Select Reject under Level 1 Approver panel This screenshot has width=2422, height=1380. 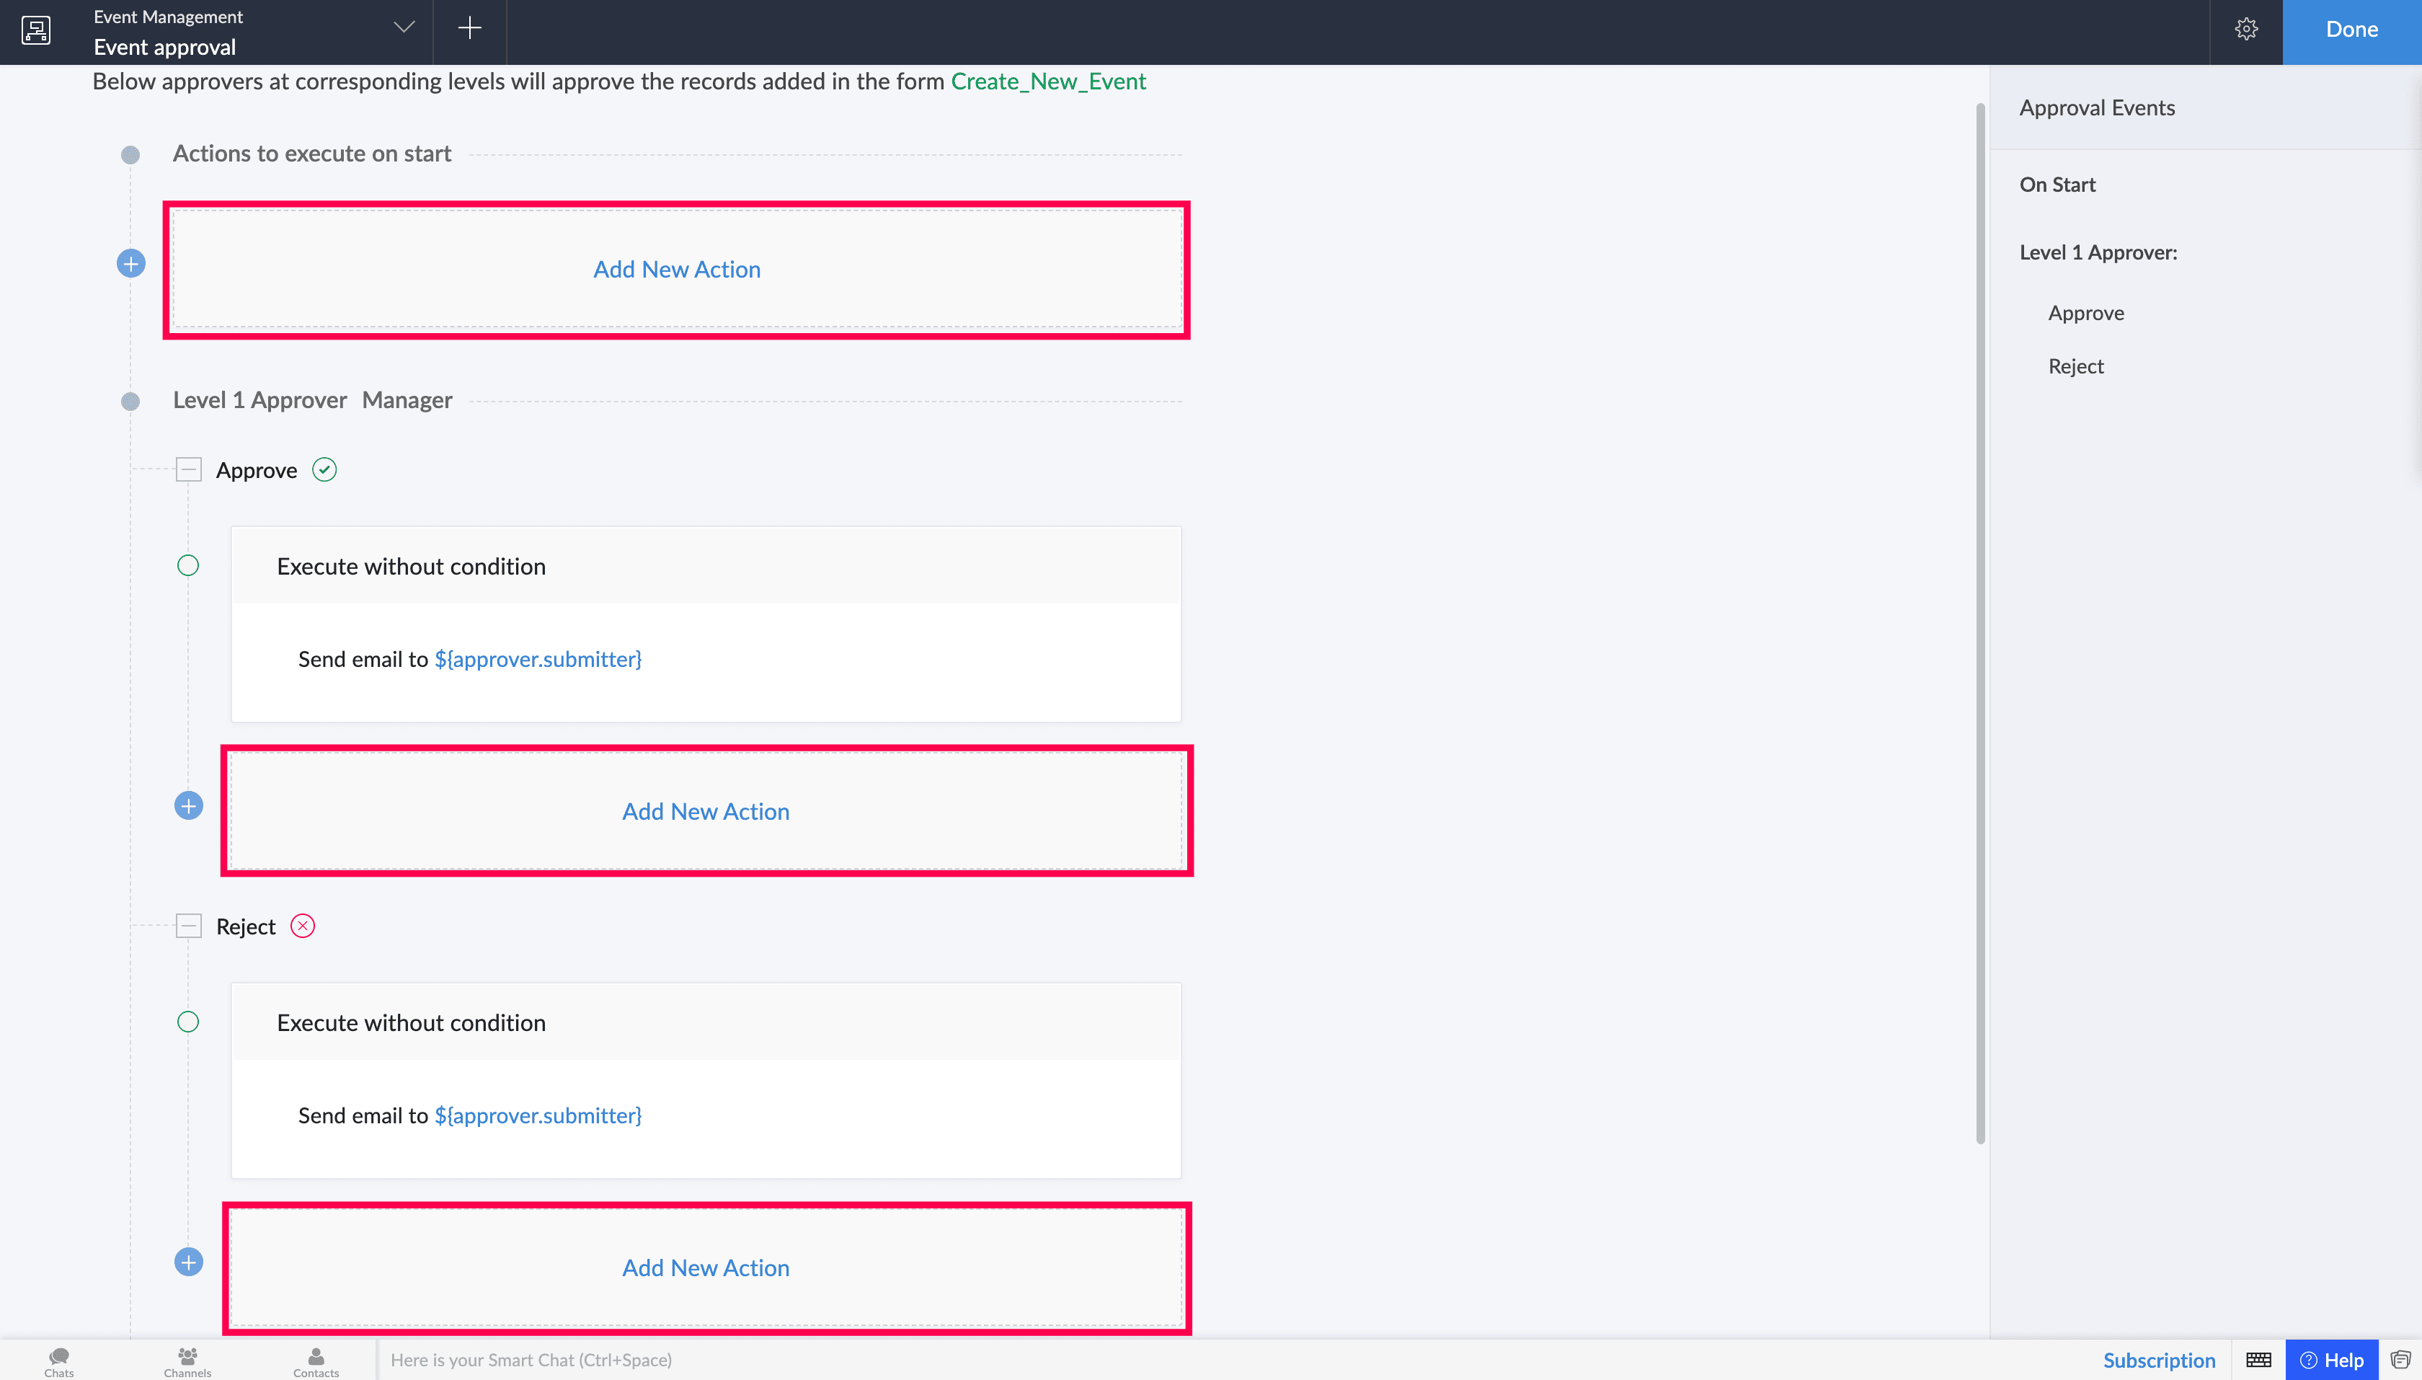coord(2075,367)
